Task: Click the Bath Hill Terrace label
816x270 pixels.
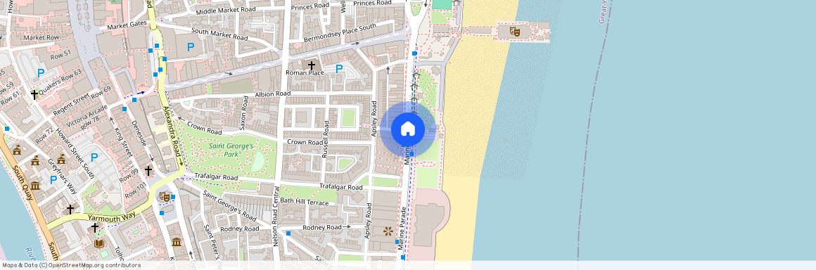Action: pyautogui.click(x=304, y=201)
